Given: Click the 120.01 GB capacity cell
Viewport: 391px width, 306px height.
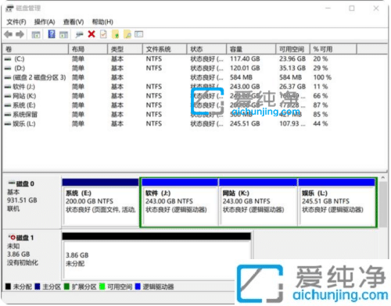Looking at the screenshot, I should click(245, 69).
